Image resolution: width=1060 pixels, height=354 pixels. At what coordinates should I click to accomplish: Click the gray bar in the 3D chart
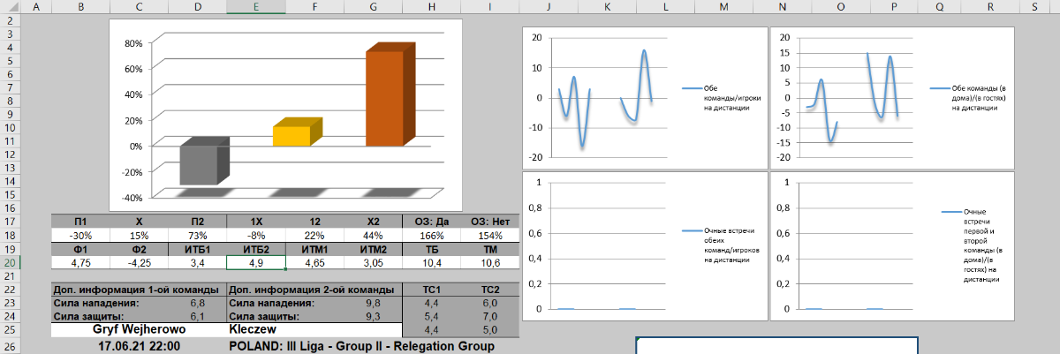click(199, 164)
